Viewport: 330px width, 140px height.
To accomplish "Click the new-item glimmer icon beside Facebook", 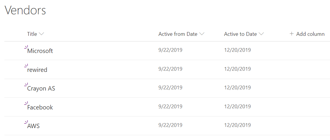I will pos(26,104).
